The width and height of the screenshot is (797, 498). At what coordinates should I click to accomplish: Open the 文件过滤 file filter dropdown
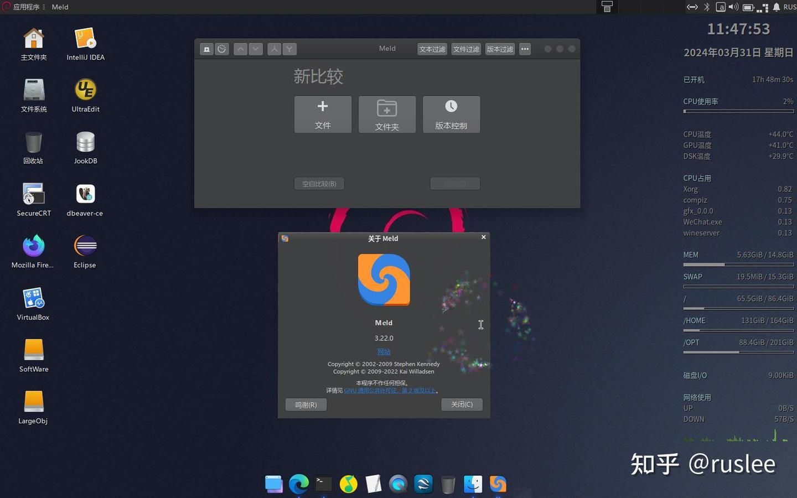466,49
